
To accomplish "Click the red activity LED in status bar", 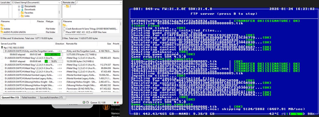I will [x=117, y=102].
